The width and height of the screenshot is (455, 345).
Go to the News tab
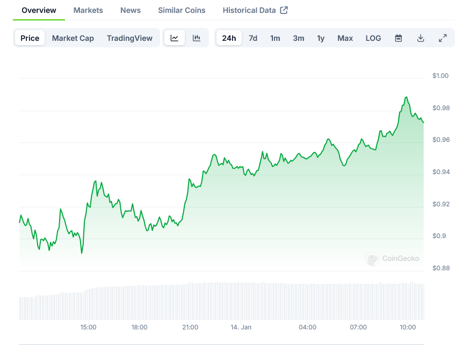point(131,10)
